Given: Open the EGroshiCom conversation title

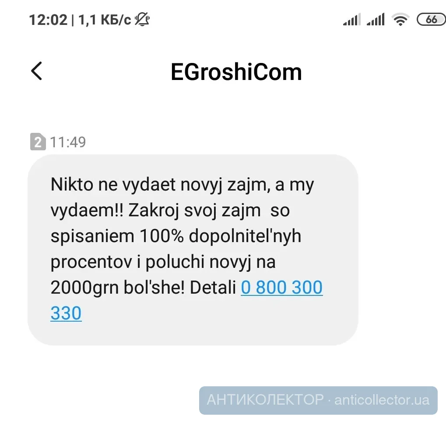Looking at the screenshot, I should coord(236,72).
